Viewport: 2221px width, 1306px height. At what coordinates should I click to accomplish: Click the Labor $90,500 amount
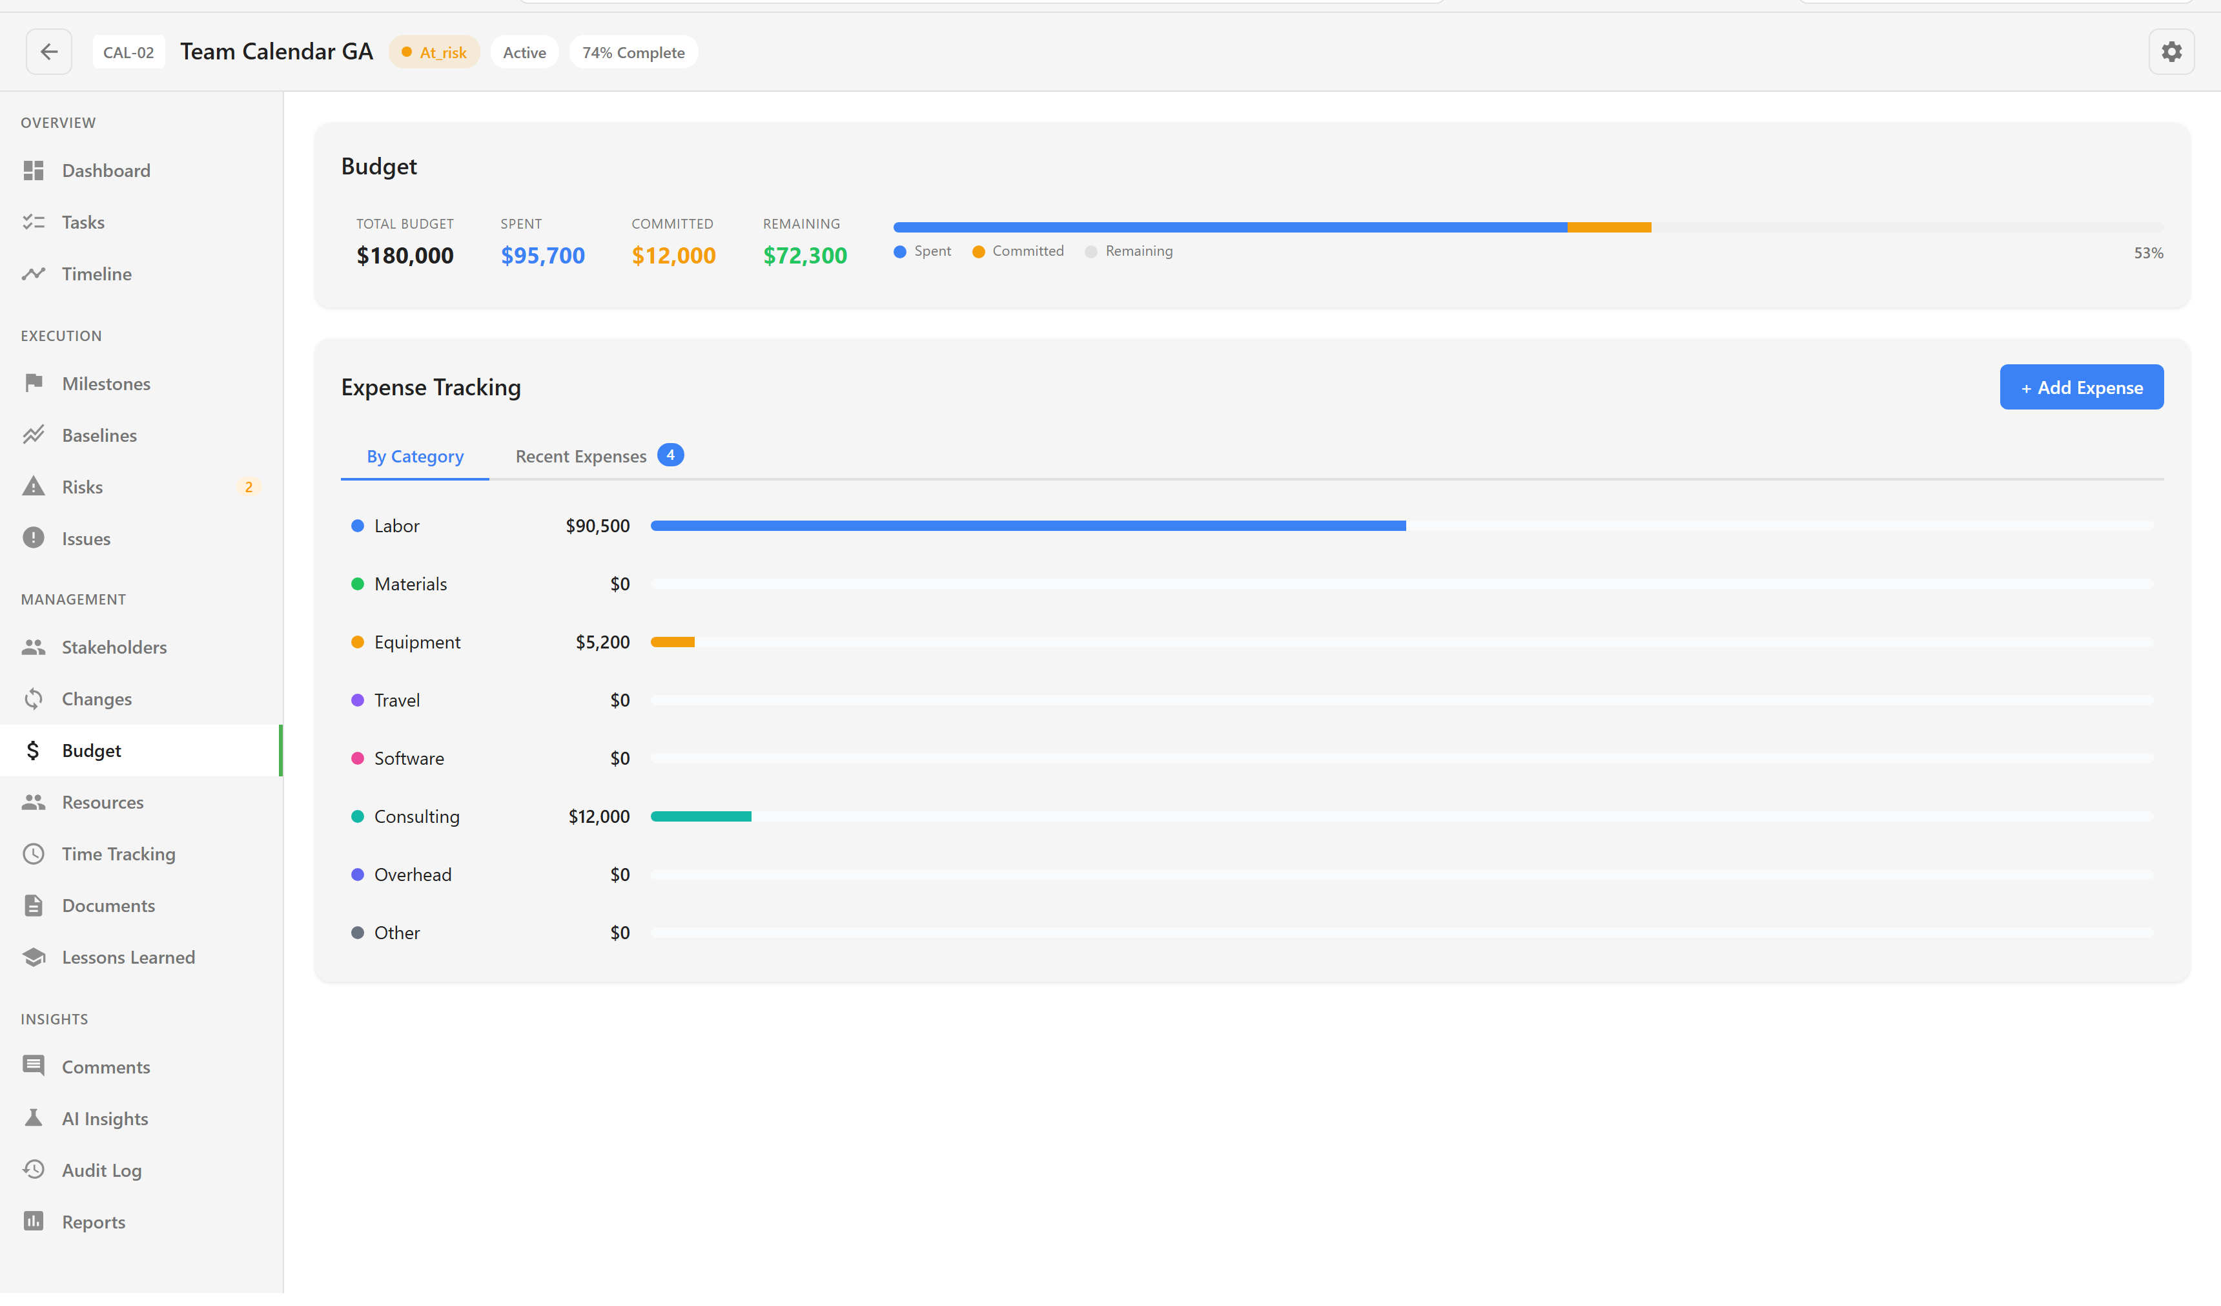pyautogui.click(x=598, y=526)
